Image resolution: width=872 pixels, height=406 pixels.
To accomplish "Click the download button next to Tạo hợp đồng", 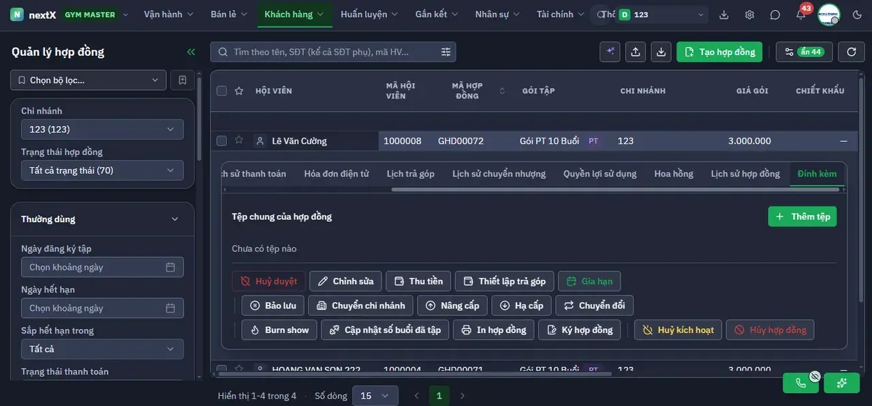I will (661, 52).
